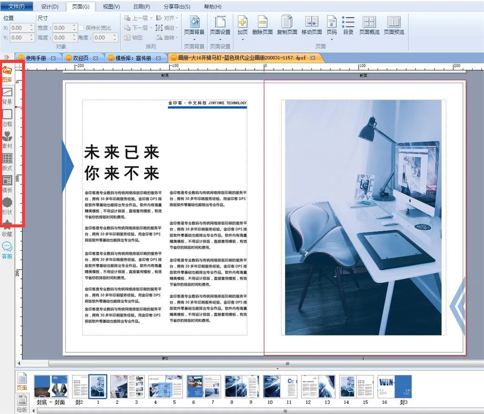Switch to the 分享导出(S) ribbon tab
The image size is (484, 414).
(177, 6)
